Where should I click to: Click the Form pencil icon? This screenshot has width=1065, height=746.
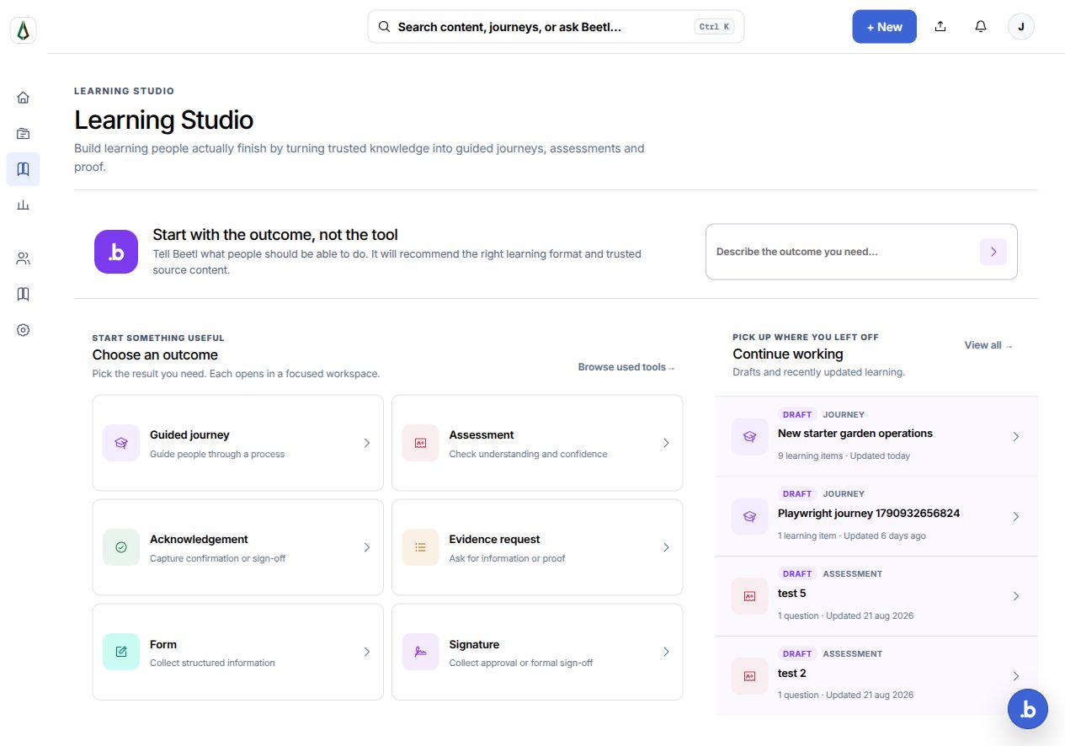tap(121, 652)
